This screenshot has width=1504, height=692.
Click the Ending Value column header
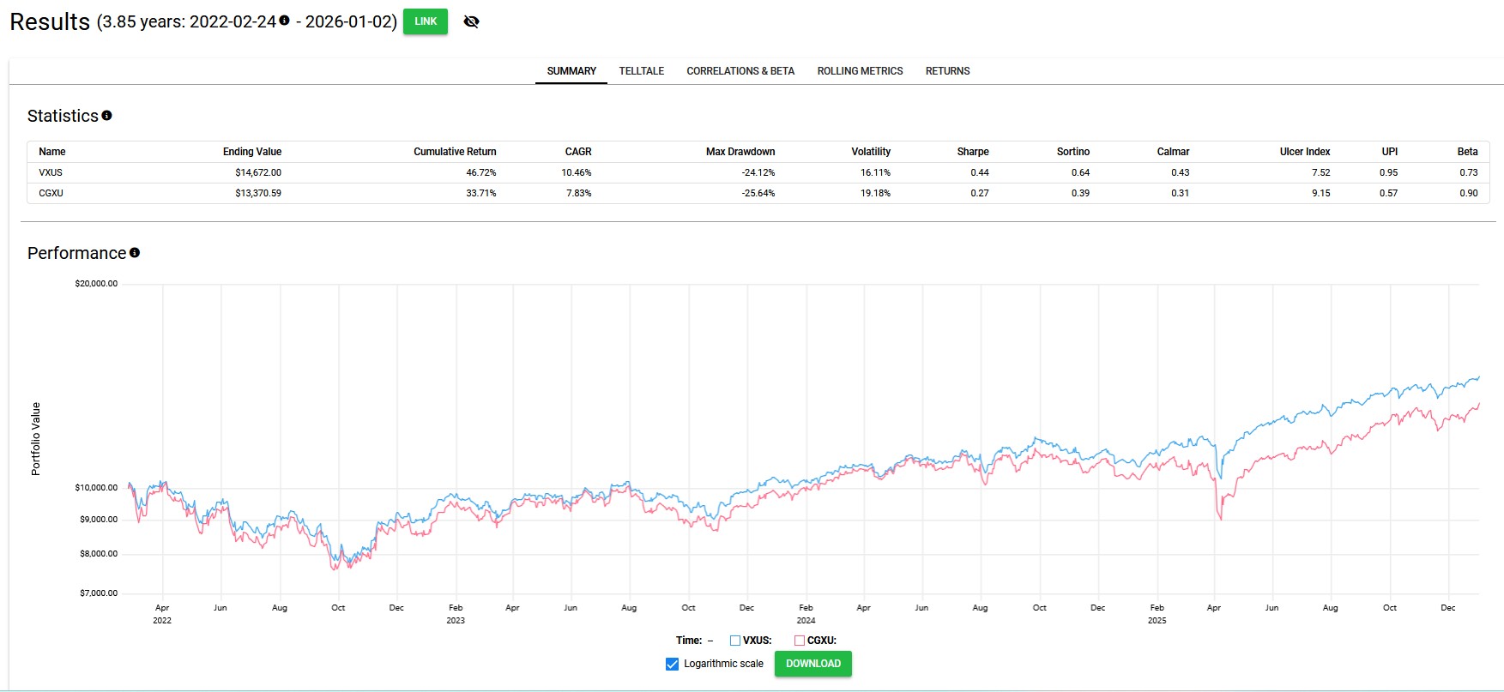coord(252,152)
